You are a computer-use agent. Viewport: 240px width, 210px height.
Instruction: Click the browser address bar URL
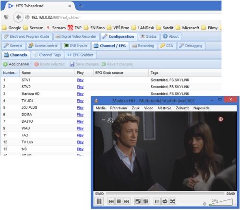pos(55,17)
